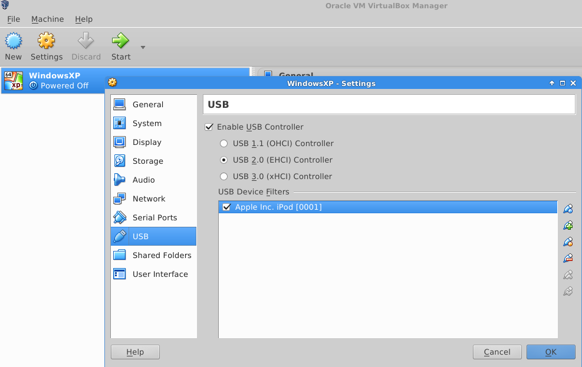Open the Help dialog button
582x367 pixels.
134,352
